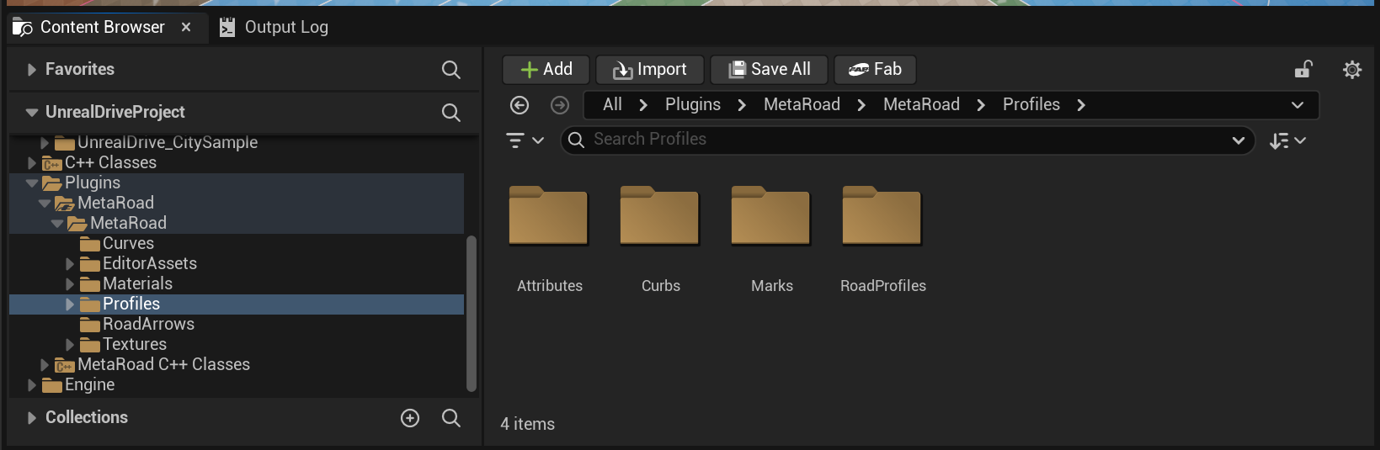Open chevron after All in breadcrumb
Screen dimensions: 1380x450
[643, 105]
